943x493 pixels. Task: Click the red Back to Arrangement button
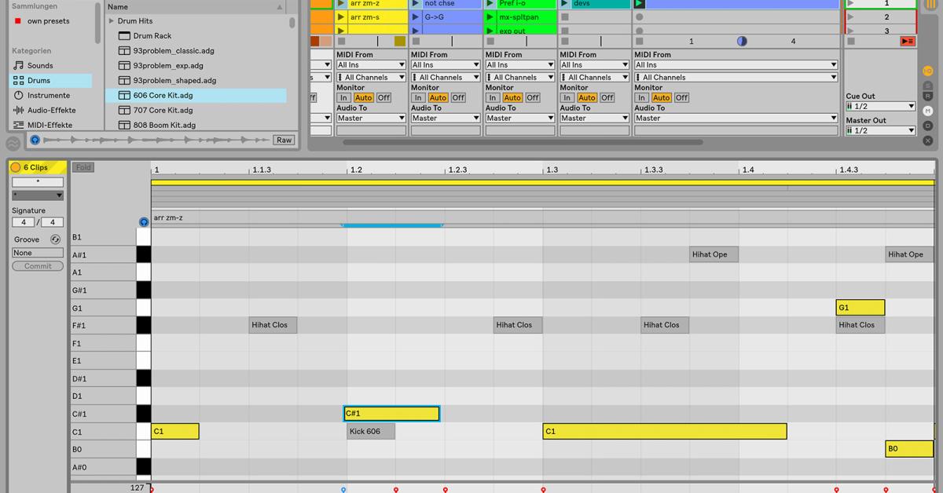click(x=908, y=41)
